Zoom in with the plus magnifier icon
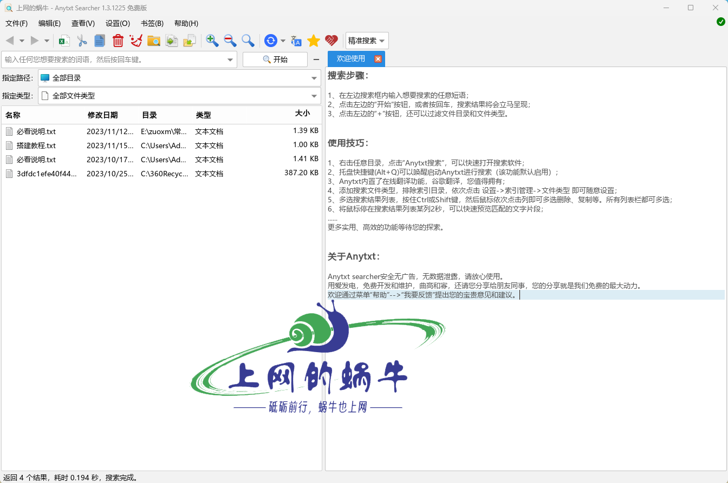The height and width of the screenshot is (483, 728). pos(212,41)
